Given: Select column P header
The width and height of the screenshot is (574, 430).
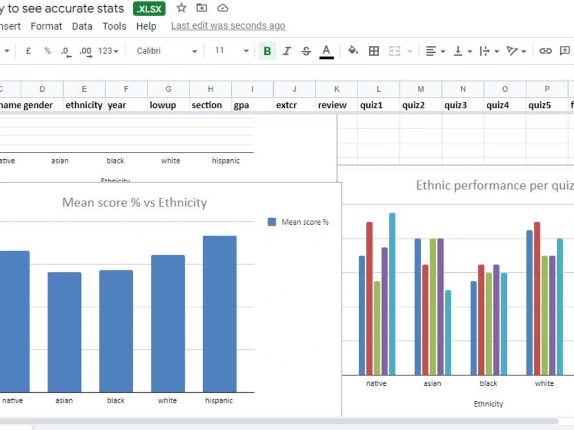Looking at the screenshot, I should [x=547, y=89].
